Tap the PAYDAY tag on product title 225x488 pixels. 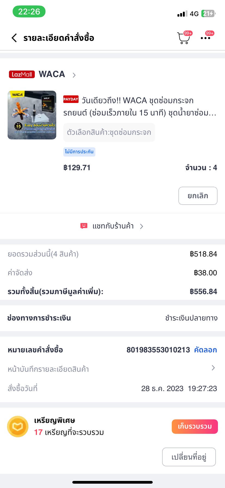pyautogui.click(x=71, y=99)
